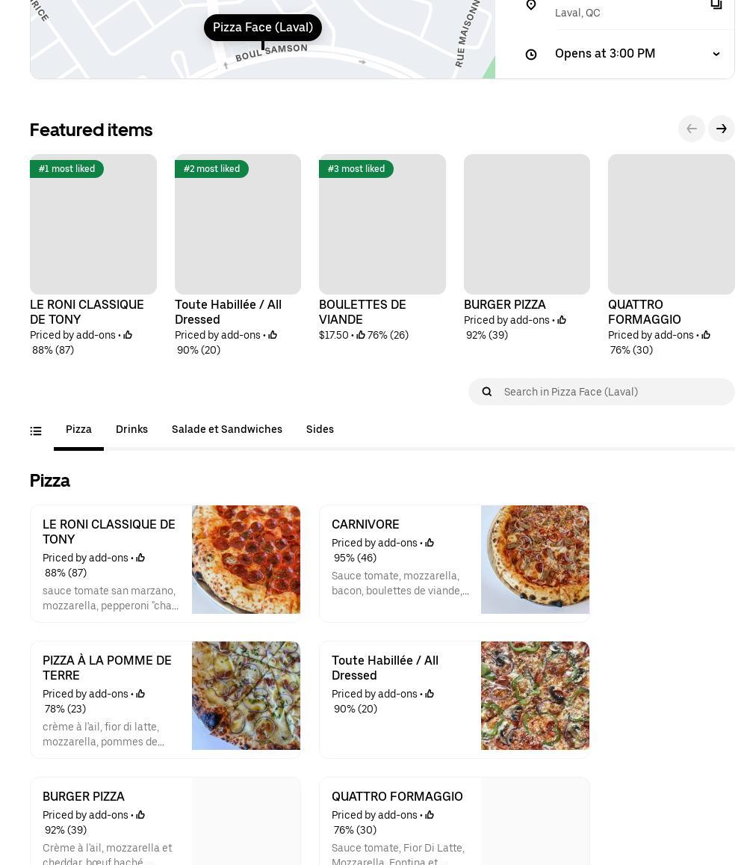
Task: Select the Sides tab
Action: 320,430
